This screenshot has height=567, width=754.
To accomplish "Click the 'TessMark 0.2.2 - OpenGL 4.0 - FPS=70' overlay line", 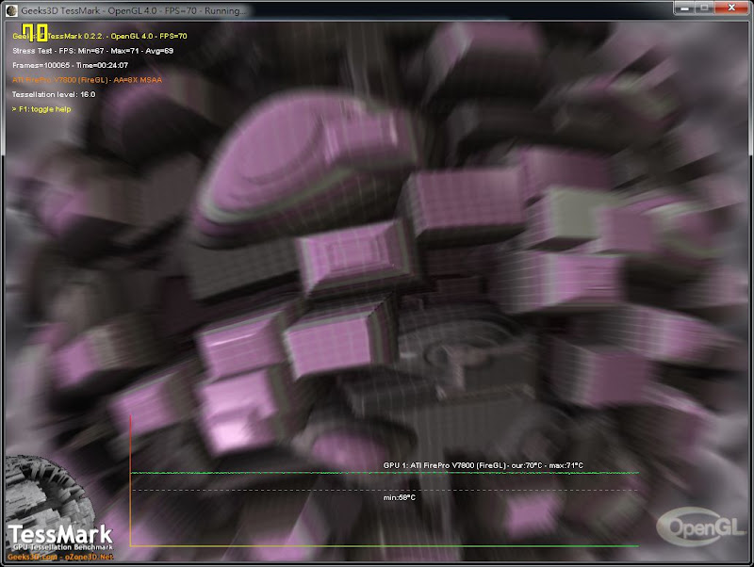I will [x=100, y=36].
